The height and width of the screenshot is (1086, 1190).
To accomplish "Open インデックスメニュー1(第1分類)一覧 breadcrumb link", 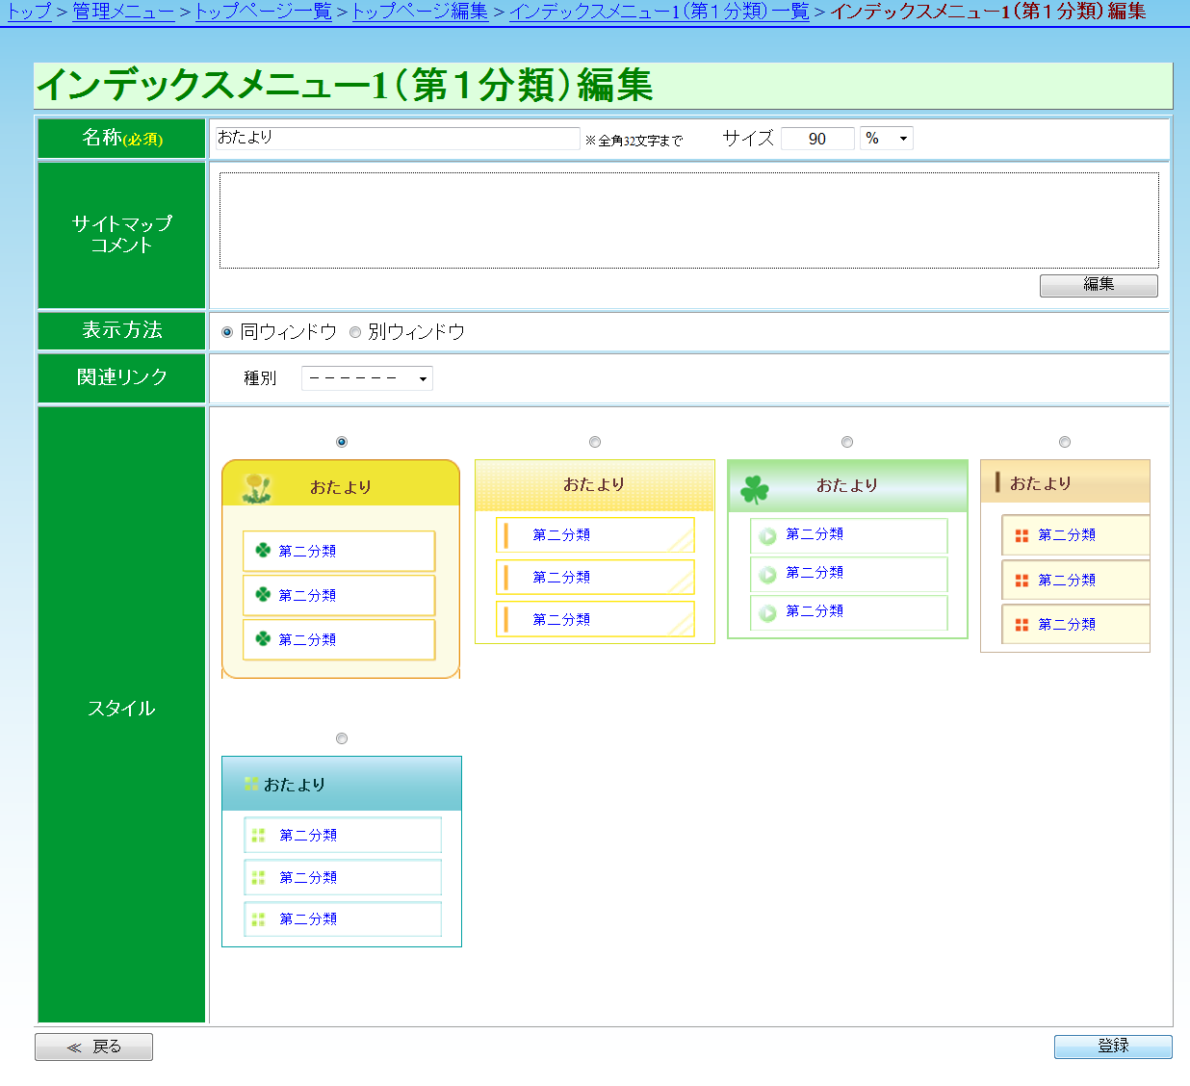I will pyautogui.click(x=660, y=12).
